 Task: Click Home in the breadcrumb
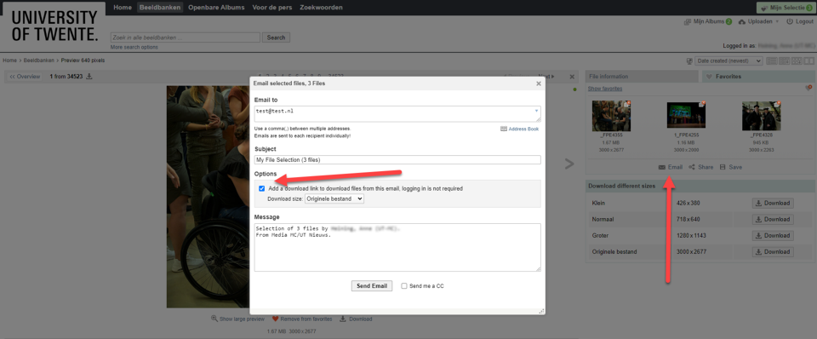click(9, 60)
